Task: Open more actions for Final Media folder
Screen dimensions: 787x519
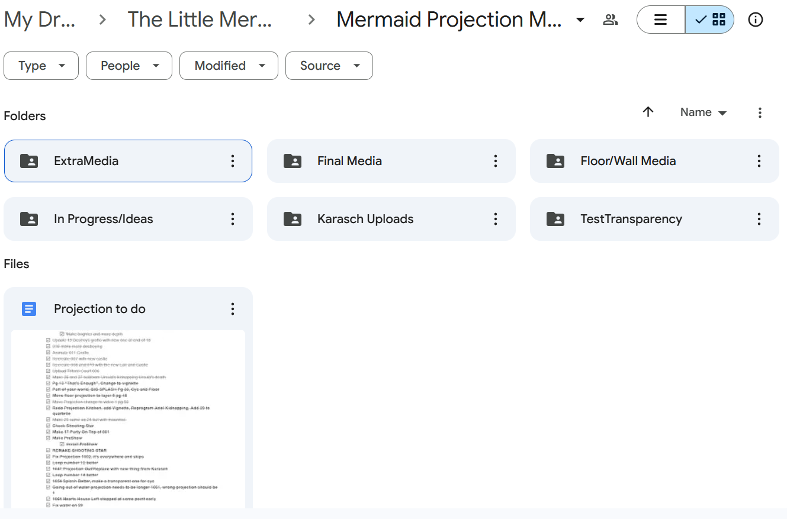Action: coord(496,161)
